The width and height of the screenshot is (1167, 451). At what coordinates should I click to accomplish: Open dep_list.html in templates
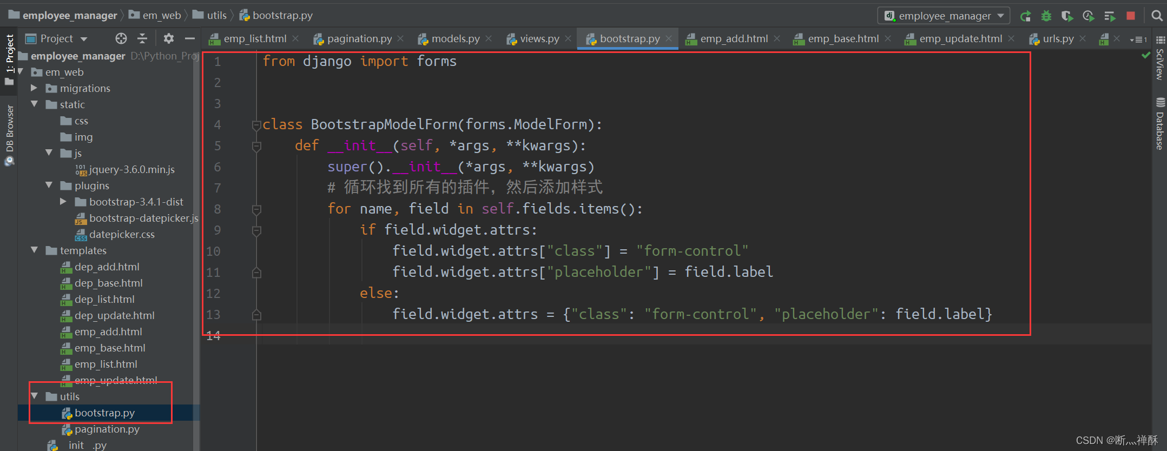[97, 299]
